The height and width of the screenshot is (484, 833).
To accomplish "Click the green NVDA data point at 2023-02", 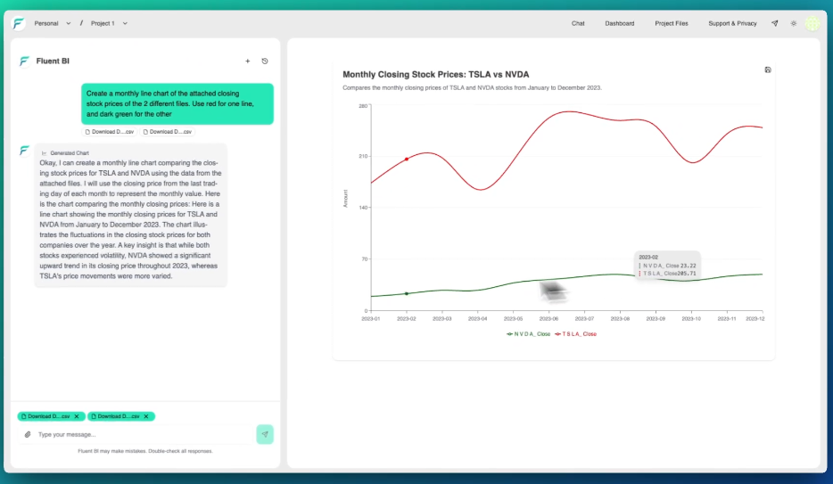I will tap(407, 293).
